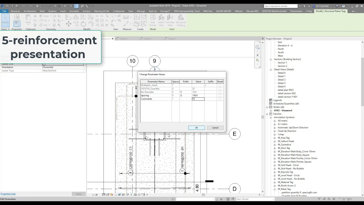Collapse the Sheets (all) node
Viewport: 364px width, 205px height.
267,107
